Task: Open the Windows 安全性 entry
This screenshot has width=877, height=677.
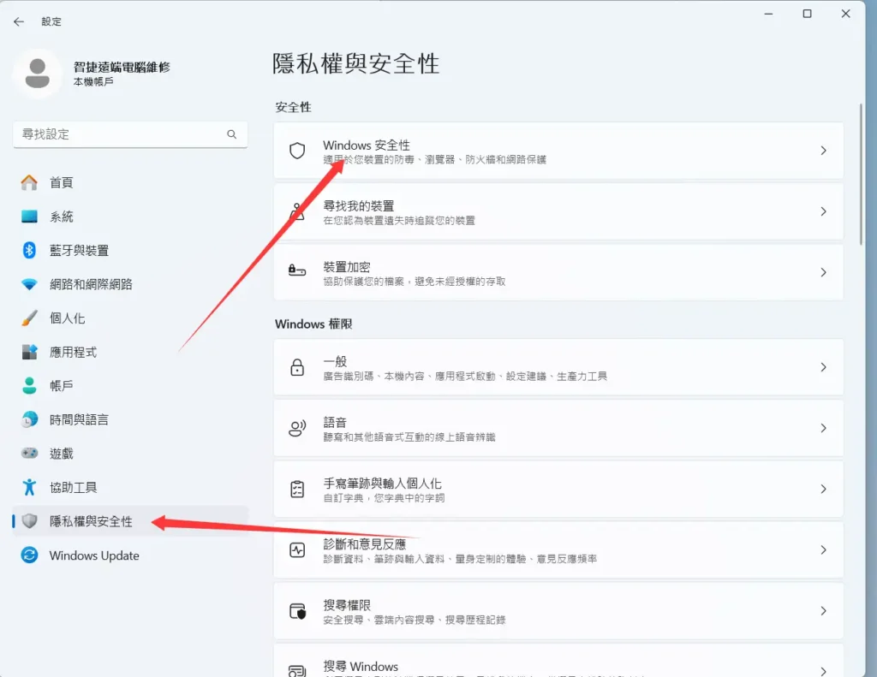Action: (558, 151)
